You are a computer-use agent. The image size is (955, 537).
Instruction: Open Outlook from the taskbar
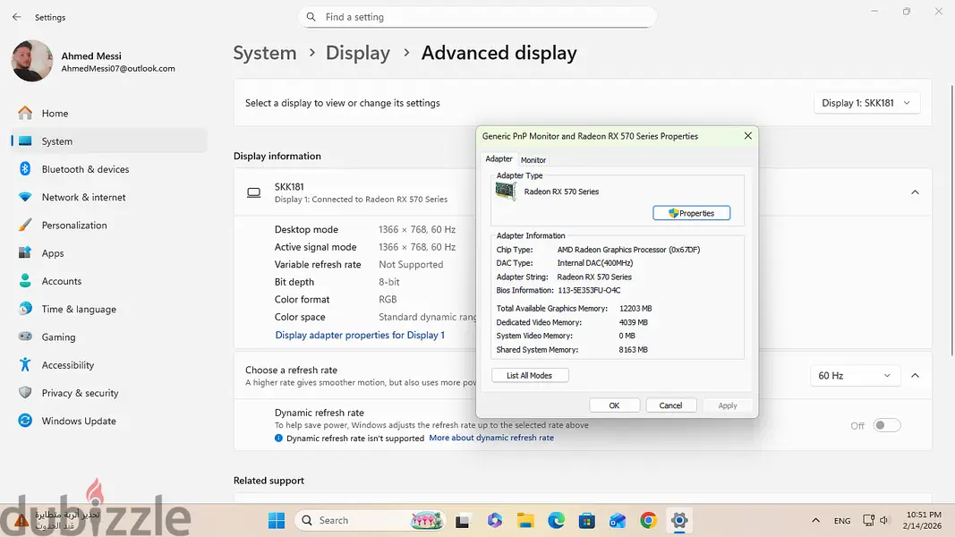pyautogui.click(x=618, y=521)
